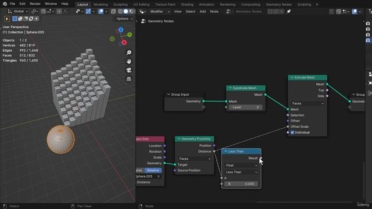Open the node editor type dropdown icon
This screenshot has height=209, width=372.
tap(142, 12)
